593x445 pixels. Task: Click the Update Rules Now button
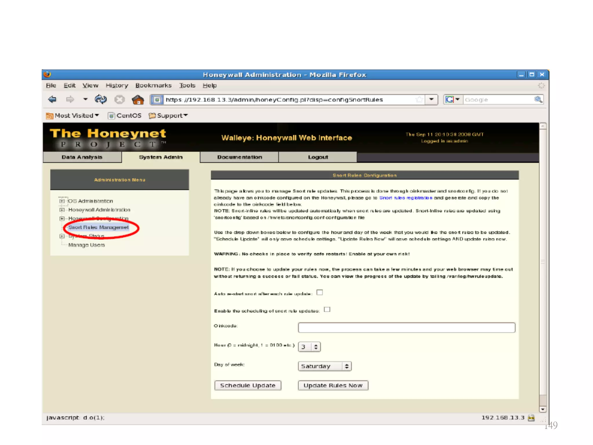click(333, 385)
